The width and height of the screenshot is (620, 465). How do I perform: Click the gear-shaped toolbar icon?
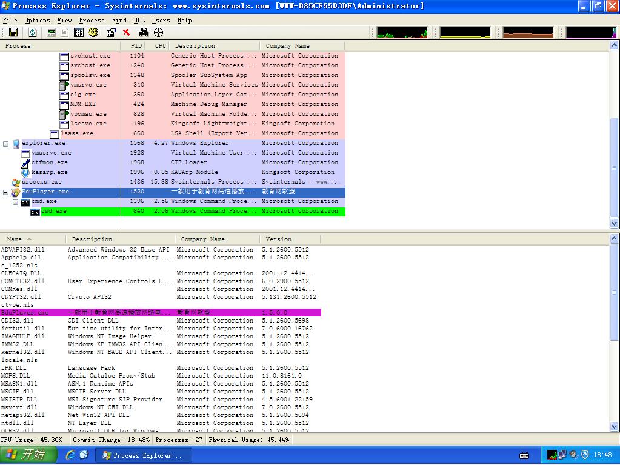94,33
